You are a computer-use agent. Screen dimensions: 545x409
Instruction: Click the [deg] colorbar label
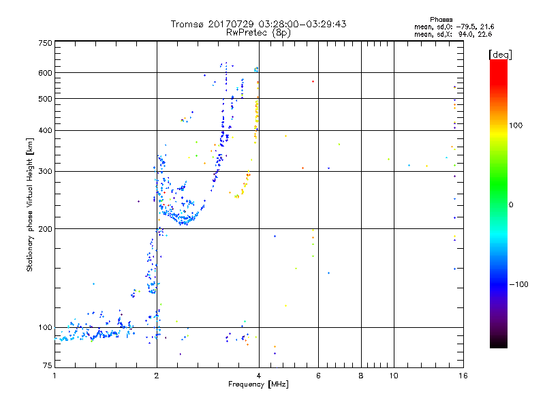500,55
